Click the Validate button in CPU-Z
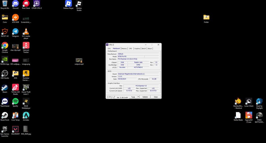This screenshot has height=143, width=266. pos(145,97)
